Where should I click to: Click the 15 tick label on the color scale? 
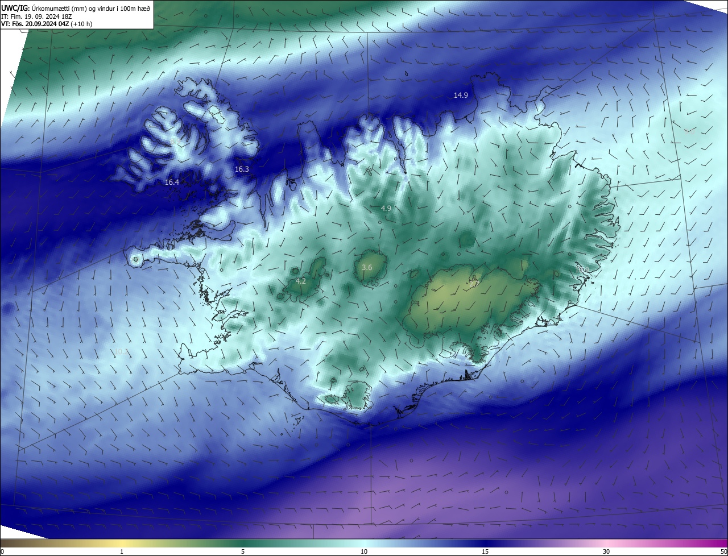click(485, 551)
